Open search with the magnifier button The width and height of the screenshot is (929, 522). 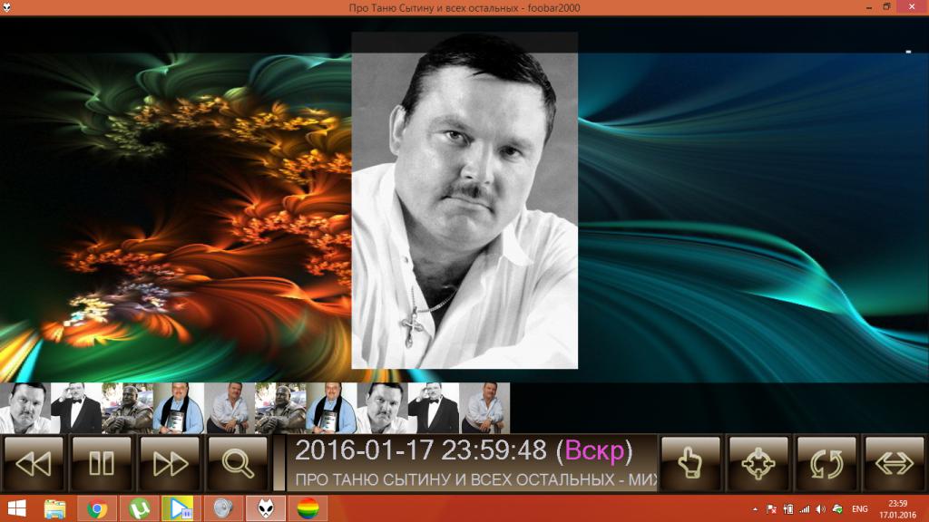tap(238, 463)
